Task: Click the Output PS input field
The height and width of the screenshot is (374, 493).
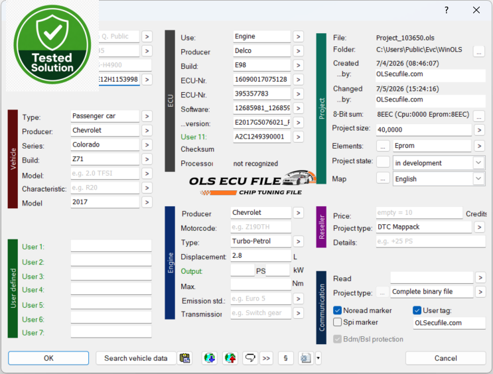Action: pos(242,270)
